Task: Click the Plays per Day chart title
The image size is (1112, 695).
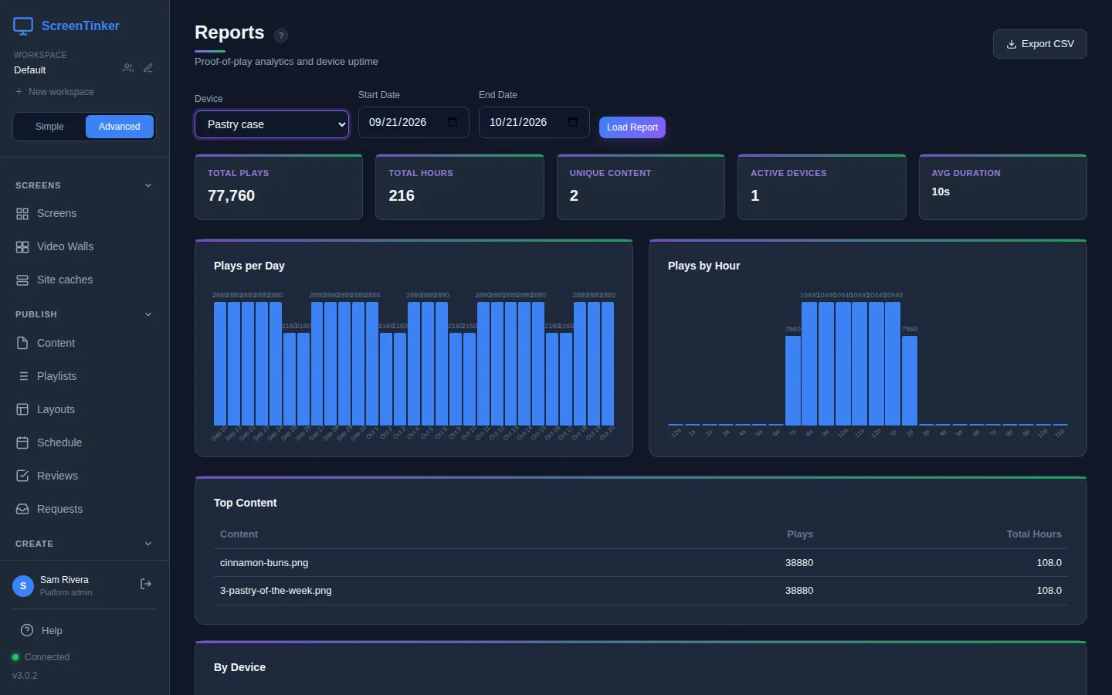Action: point(249,266)
